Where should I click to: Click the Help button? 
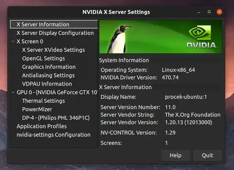(175, 155)
